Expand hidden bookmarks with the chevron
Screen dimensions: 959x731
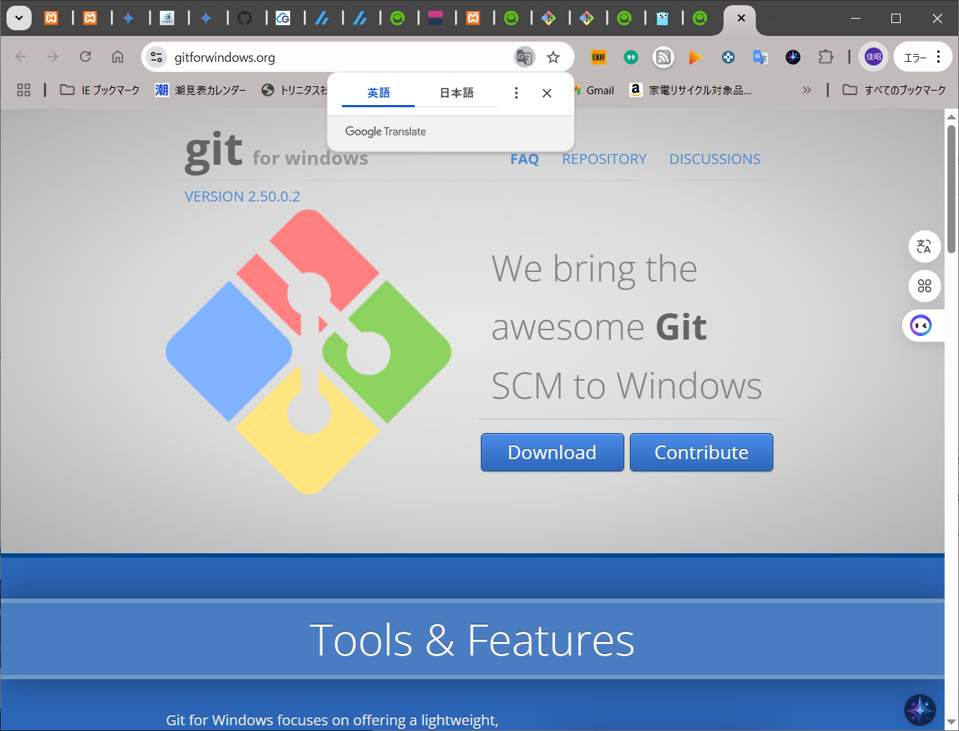tap(806, 90)
